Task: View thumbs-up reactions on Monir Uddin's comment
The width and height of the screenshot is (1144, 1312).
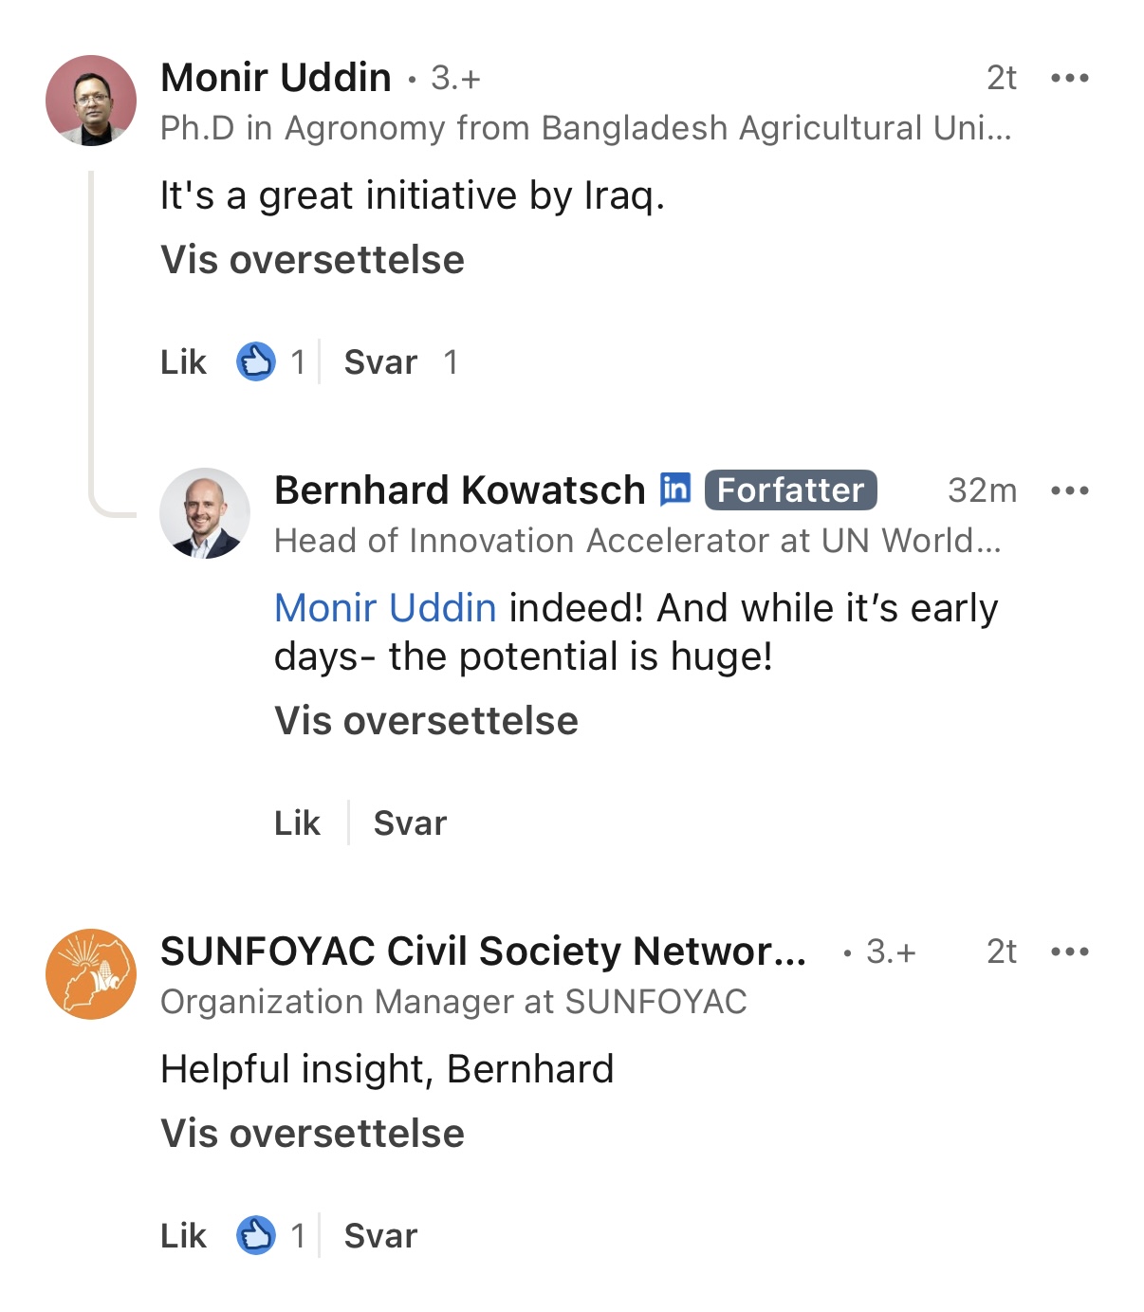Action: pos(270,361)
